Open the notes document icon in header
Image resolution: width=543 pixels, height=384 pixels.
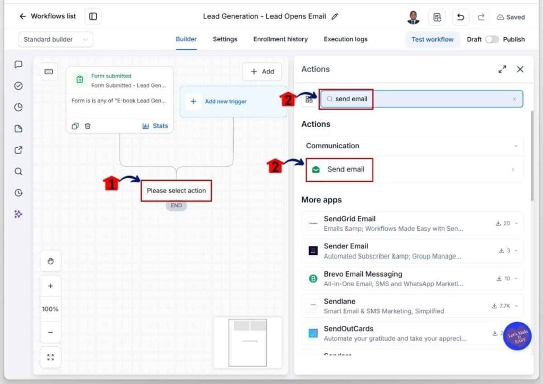pyautogui.click(x=437, y=17)
